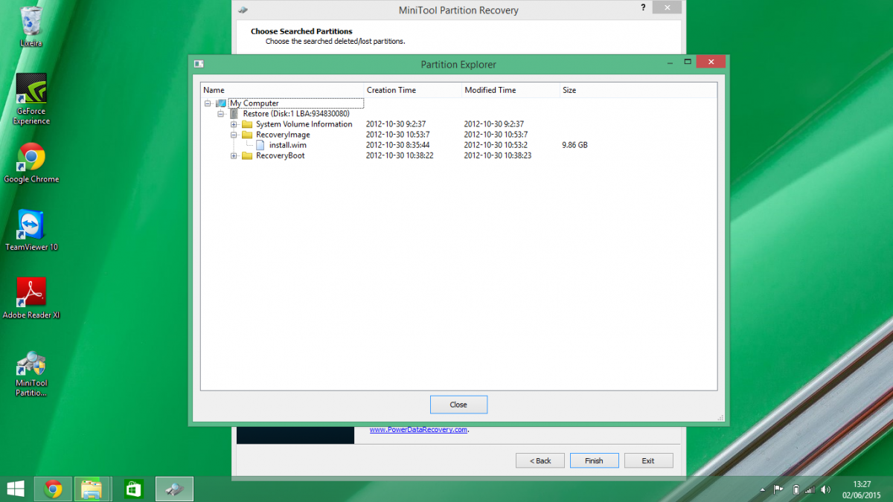Image resolution: width=893 pixels, height=502 pixels.
Task: Select the RecoveryImage folder row
Action: point(283,135)
